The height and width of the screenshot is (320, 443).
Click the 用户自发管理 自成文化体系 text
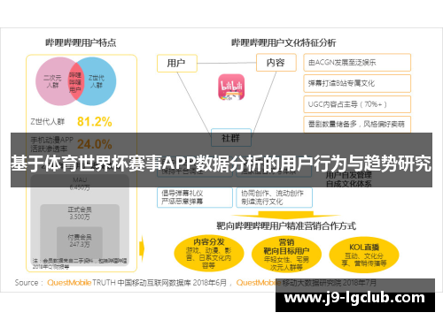[349, 179]
